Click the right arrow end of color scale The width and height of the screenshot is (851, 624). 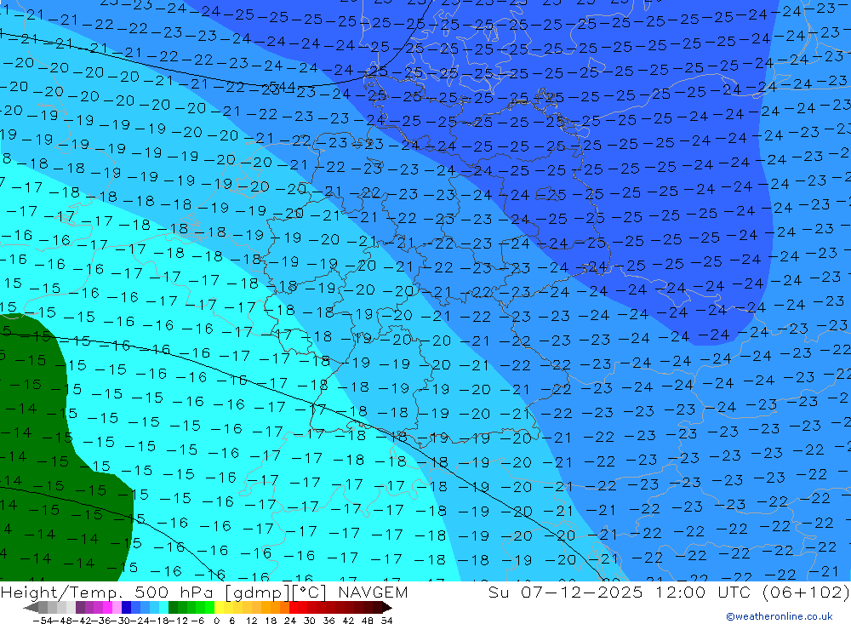pos(387,608)
